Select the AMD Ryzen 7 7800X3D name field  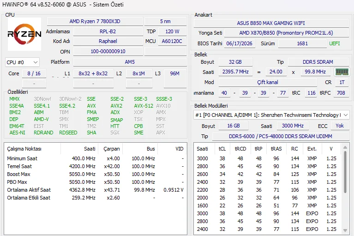tap(95, 21)
